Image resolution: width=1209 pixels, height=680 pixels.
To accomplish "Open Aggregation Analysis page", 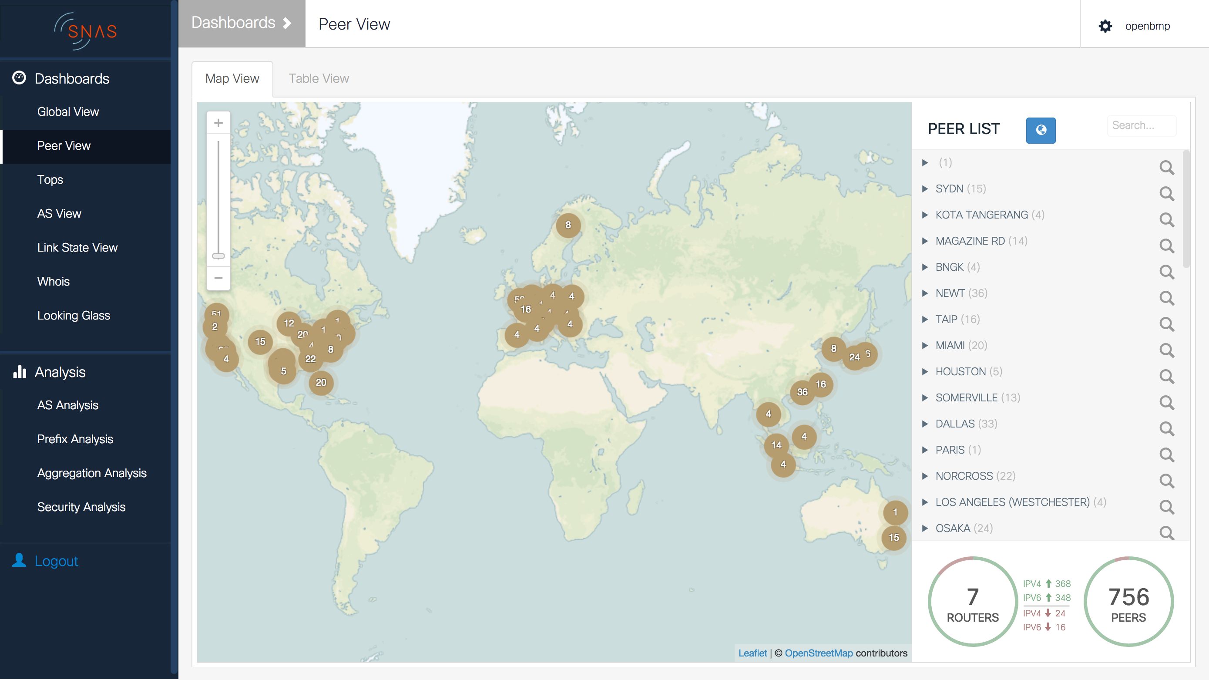I will (92, 473).
